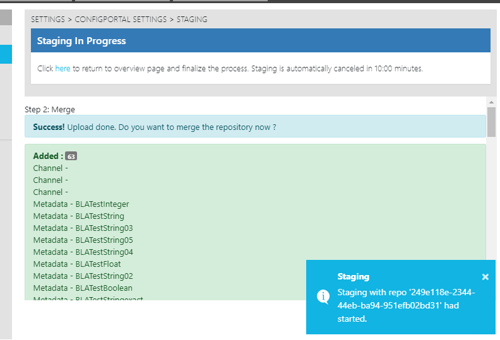Select Metadata - BLATestString02 entry
Screen dimensions: 500x340
pyautogui.click(x=83, y=276)
